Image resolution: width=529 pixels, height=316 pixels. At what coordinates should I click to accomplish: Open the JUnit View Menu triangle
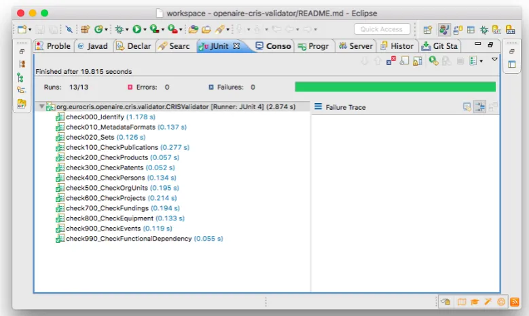(x=494, y=59)
